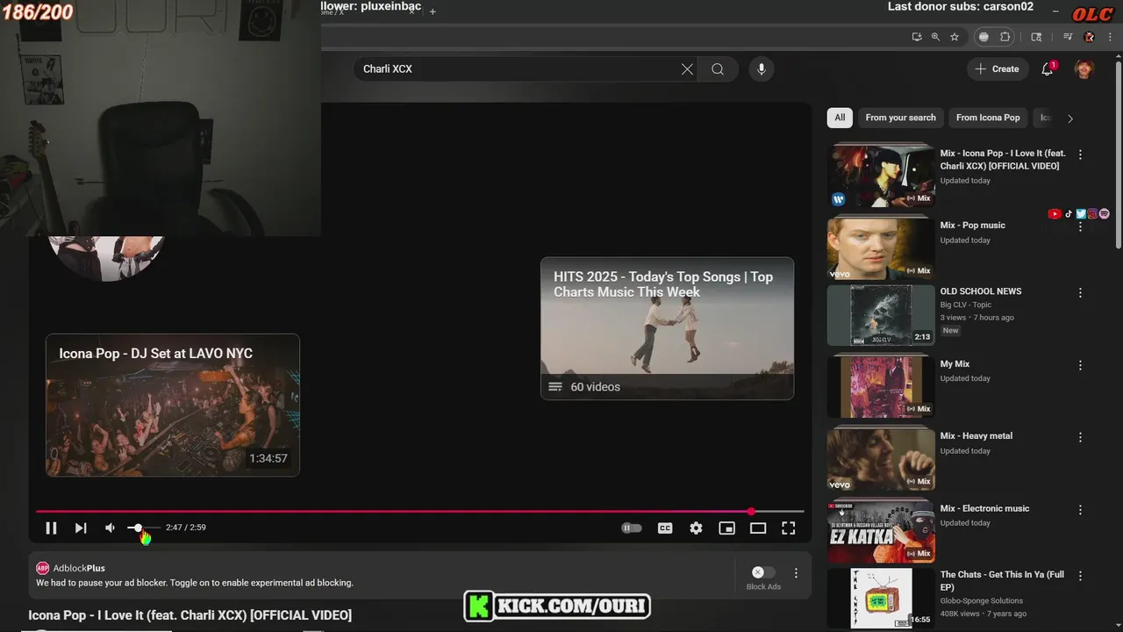Toggle the Block Ads switch
The width and height of the screenshot is (1123, 632).
[762, 572]
